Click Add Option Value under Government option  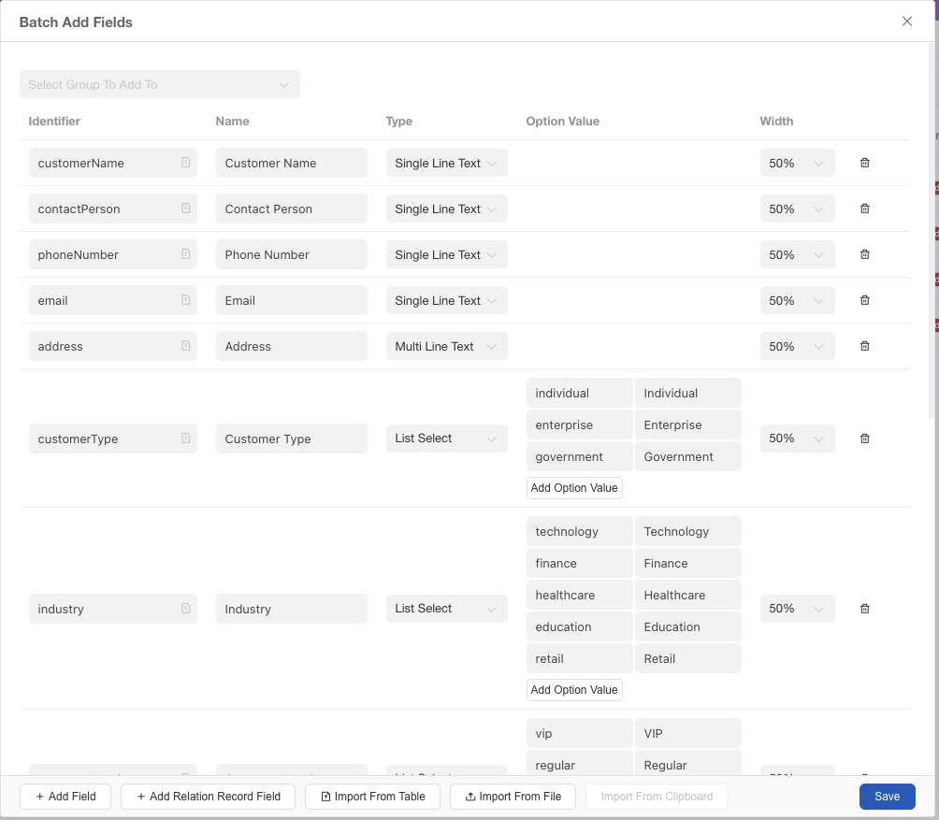(x=573, y=488)
